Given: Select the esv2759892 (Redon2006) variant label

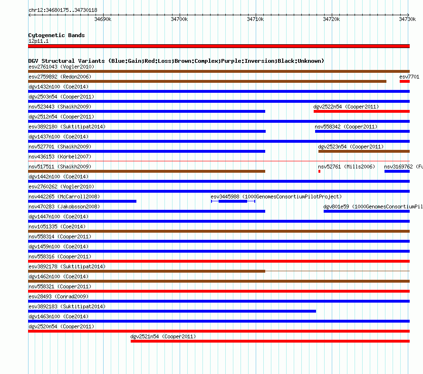Looking at the screenshot, I should pos(60,77).
